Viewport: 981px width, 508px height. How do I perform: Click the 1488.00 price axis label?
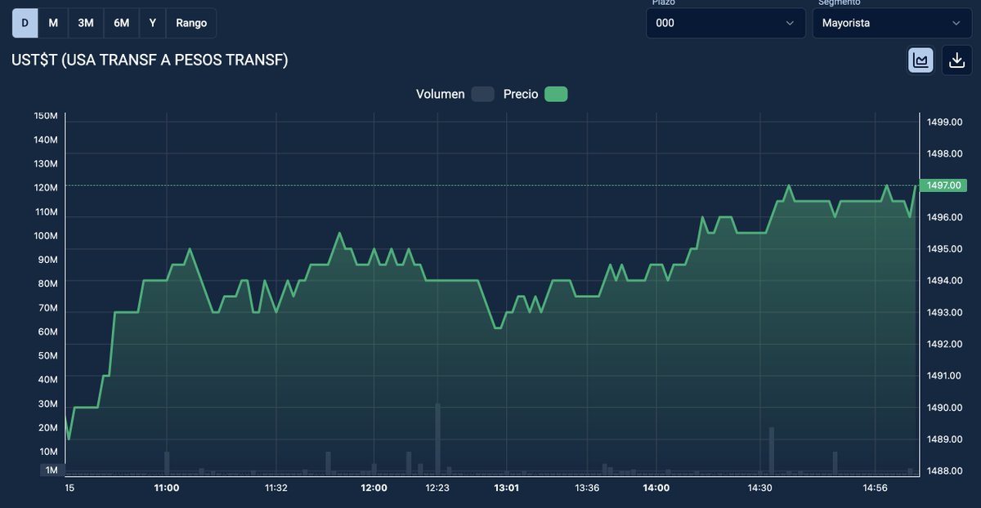[x=943, y=470]
